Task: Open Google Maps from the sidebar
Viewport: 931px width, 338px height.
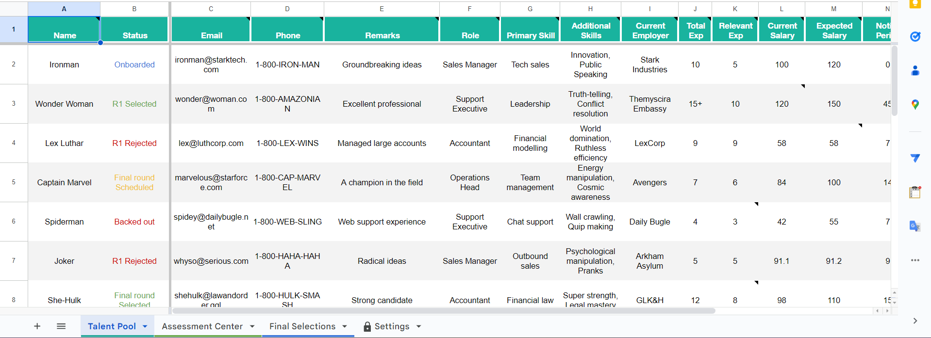Action: click(x=914, y=104)
